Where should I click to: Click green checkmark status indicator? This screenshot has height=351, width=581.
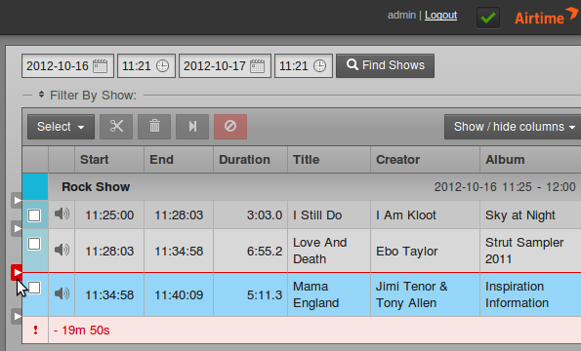click(x=488, y=18)
